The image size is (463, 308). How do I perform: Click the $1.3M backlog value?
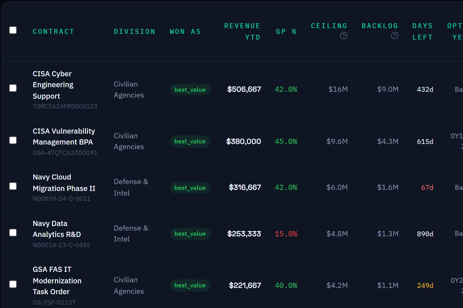coord(388,234)
